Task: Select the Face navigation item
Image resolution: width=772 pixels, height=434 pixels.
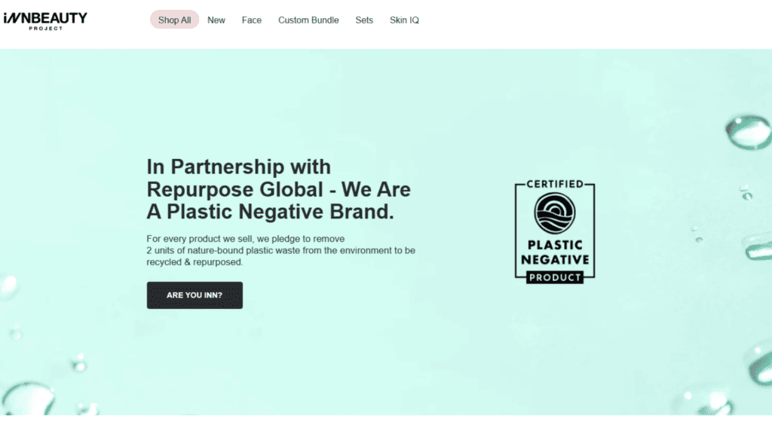Action: click(252, 20)
